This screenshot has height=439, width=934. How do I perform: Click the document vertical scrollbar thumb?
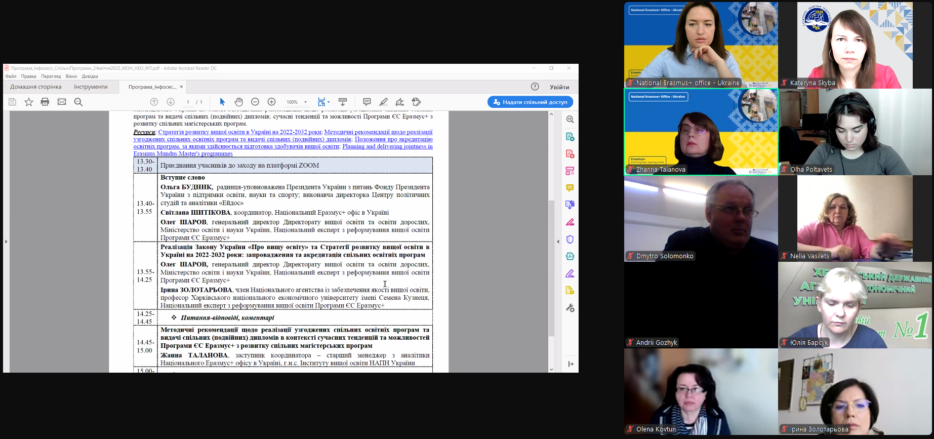point(551,268)
